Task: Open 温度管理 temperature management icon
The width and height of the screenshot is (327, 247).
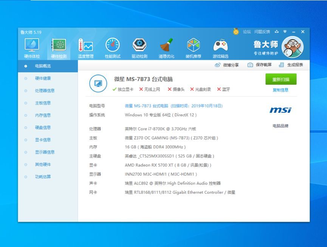Action: pos(86,48)
